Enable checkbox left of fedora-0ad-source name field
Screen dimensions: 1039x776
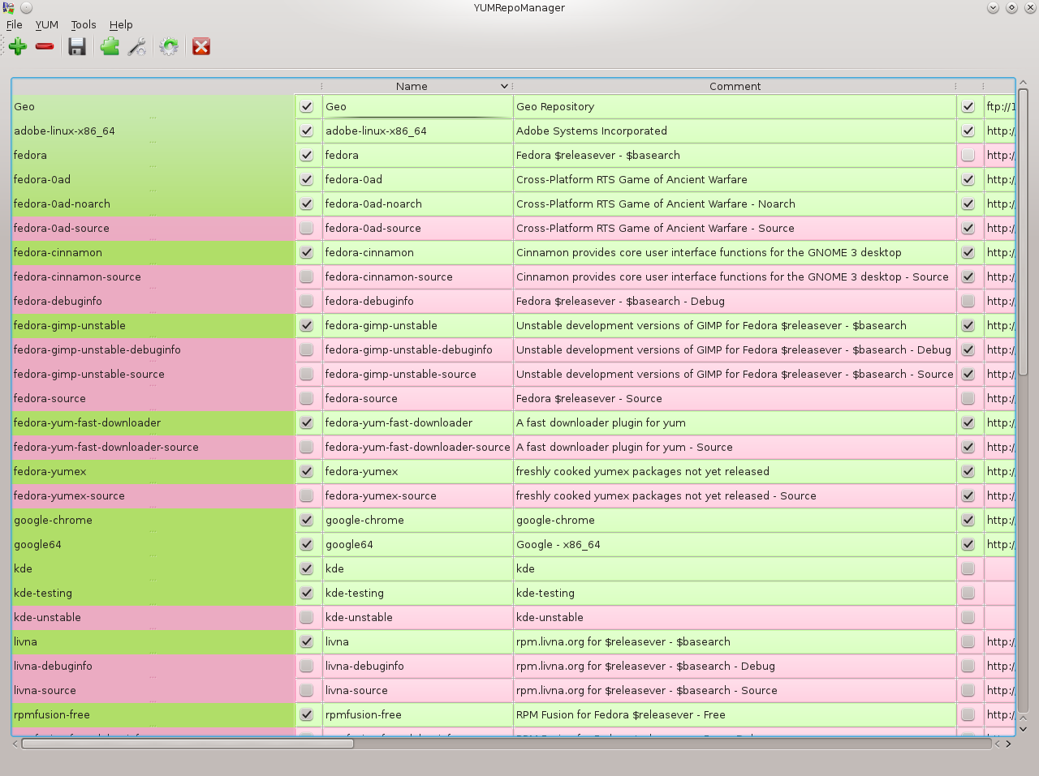pyautogui.click(x=306, y=229)
